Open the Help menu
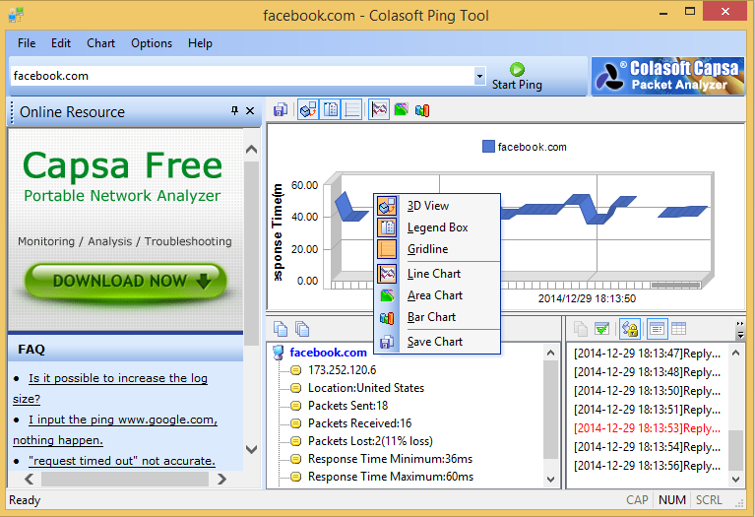This screenshot has height=517, width=755. click(x=200, y=43)
